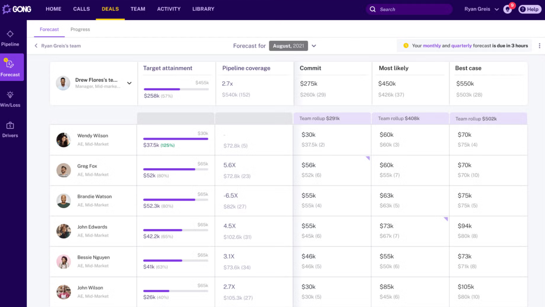545x307 pixels.
Task: Open the Win/Loss lightbulb icon
Action: tap(10, 95)
